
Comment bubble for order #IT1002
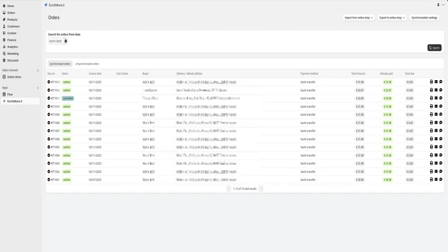(x=441, y=171)
